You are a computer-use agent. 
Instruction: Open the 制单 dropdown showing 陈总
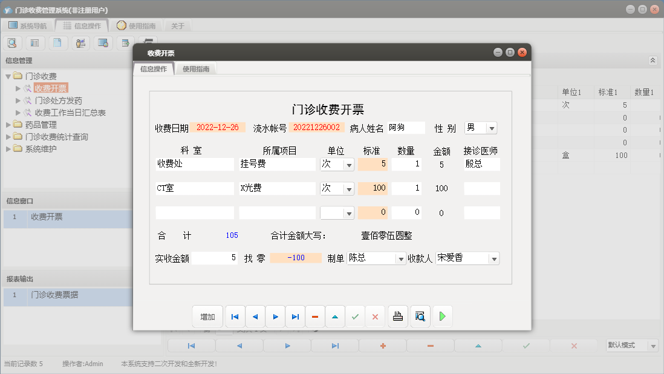coord(400,259)
